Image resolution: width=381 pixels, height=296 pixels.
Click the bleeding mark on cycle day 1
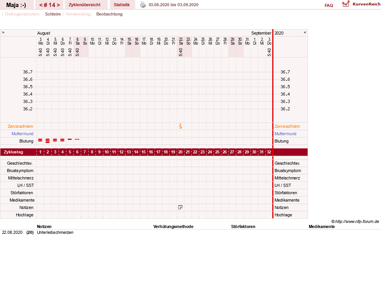(x=40, y=140)
